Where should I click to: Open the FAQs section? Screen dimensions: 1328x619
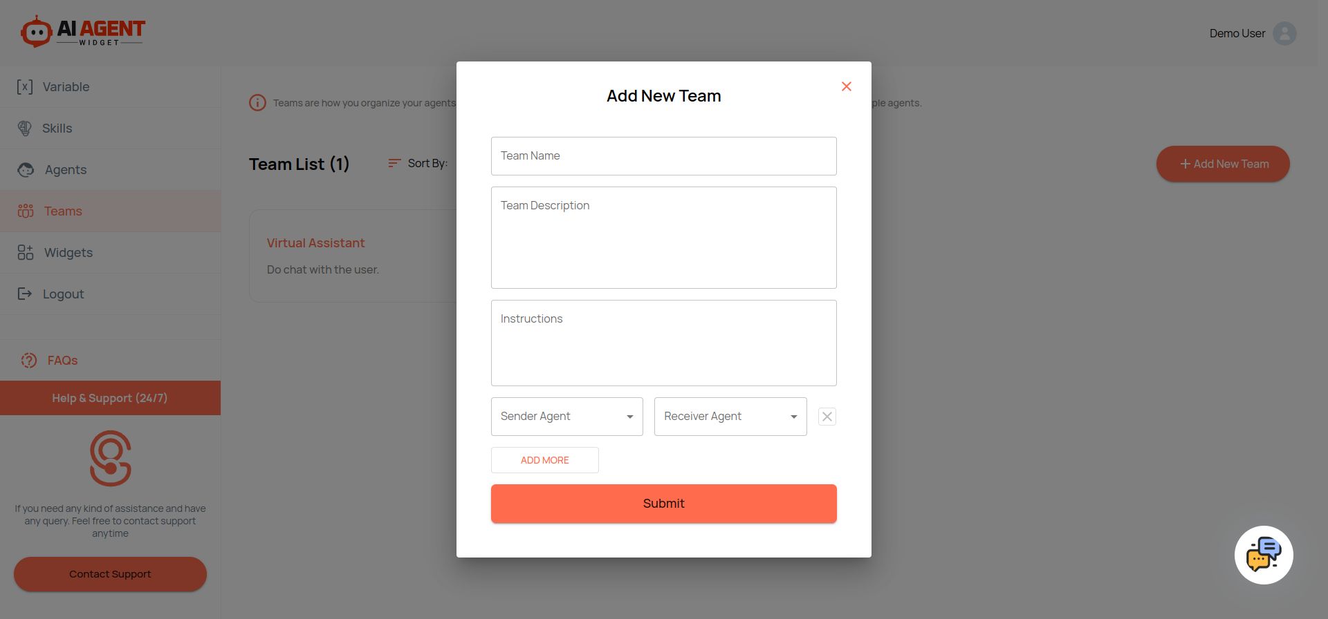click(62, 361)
